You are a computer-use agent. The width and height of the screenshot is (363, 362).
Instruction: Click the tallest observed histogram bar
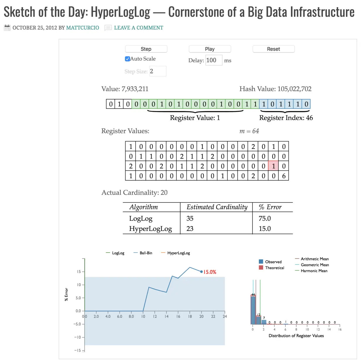(x=253, y=310)
